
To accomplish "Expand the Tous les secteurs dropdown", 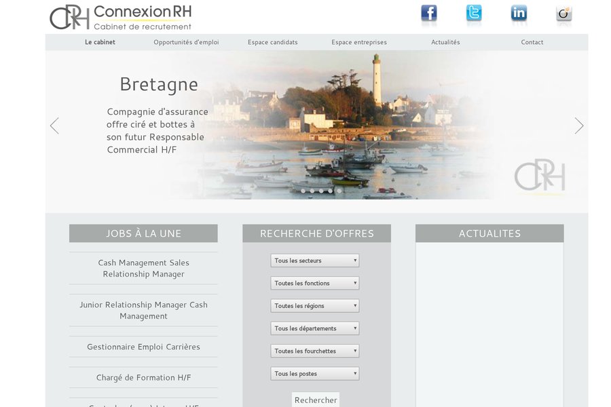I will click(x=315, y=260).
